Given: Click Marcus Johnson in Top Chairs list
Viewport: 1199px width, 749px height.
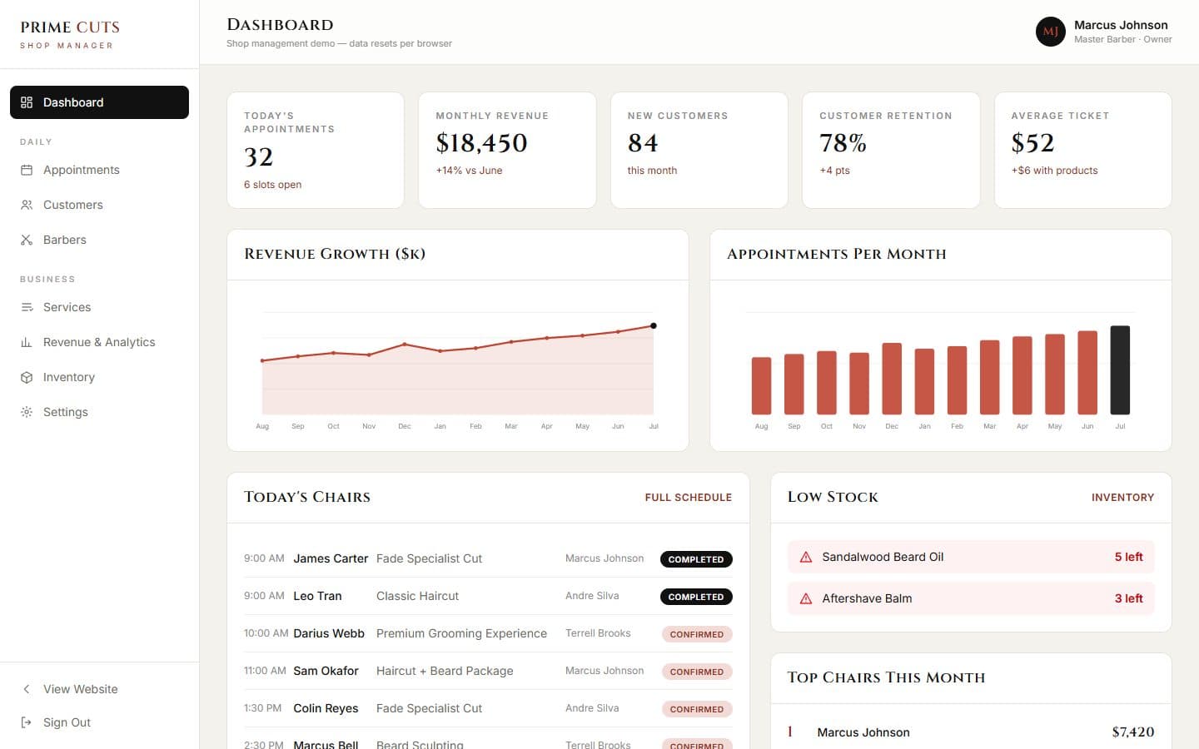Looking at the screenshot, I should point(863,732).
